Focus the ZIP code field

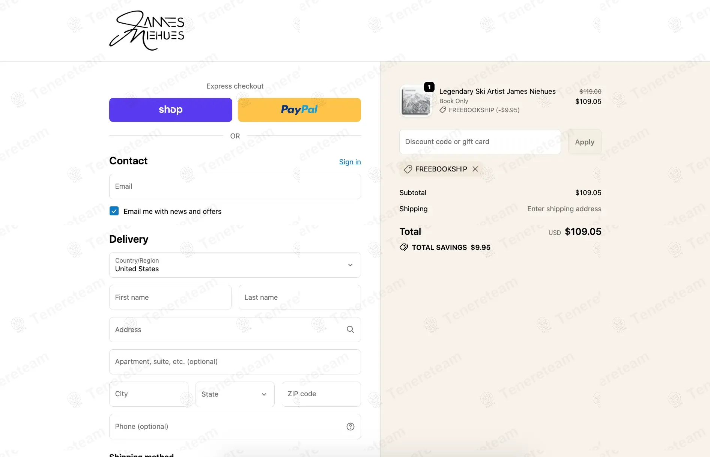coord(321,394)
